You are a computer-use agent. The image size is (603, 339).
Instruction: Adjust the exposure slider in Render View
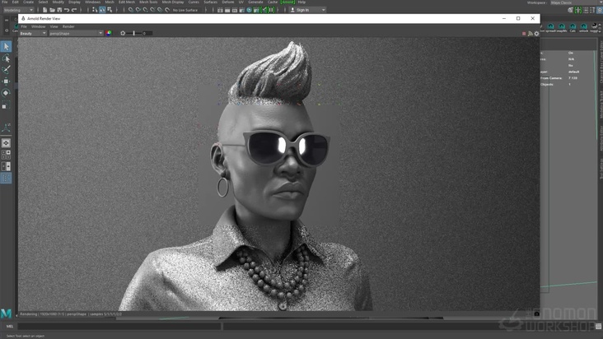coord(133,34)
